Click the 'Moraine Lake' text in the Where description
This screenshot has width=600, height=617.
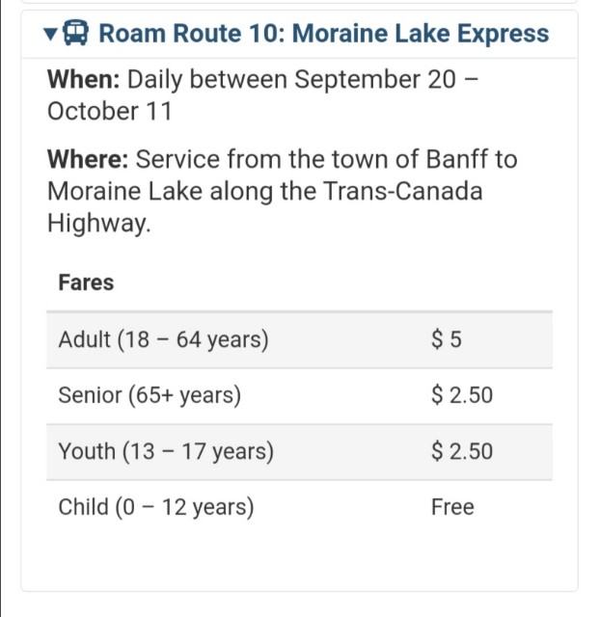pyautogui.click(x=124, y=191)
